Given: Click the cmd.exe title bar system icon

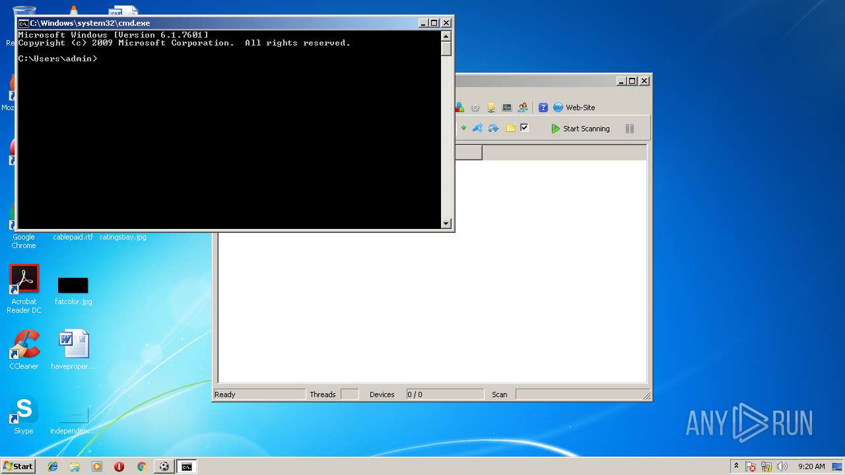Looking at the screenshot, I should 23,23.
